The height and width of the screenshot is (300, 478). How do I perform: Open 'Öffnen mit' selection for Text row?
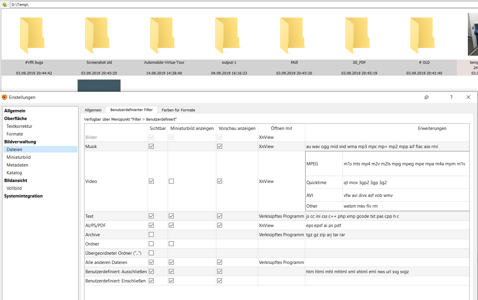pyautogui.click(x=281, y=216)
